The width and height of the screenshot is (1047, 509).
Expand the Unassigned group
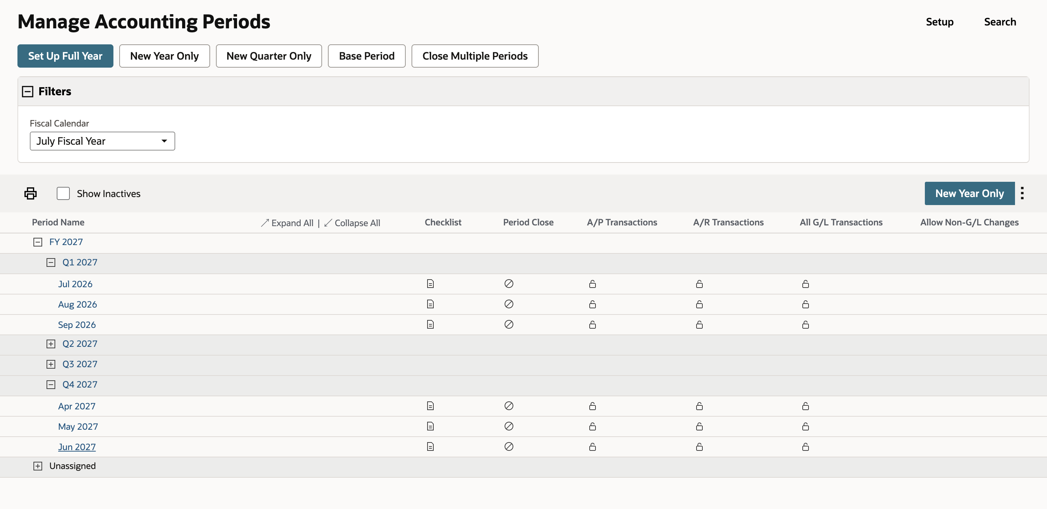(38, 466)
